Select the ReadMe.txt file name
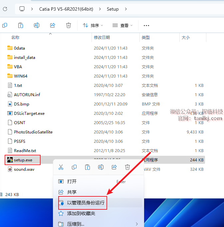Viewport: 224px width, 227px height. (25, 150)
